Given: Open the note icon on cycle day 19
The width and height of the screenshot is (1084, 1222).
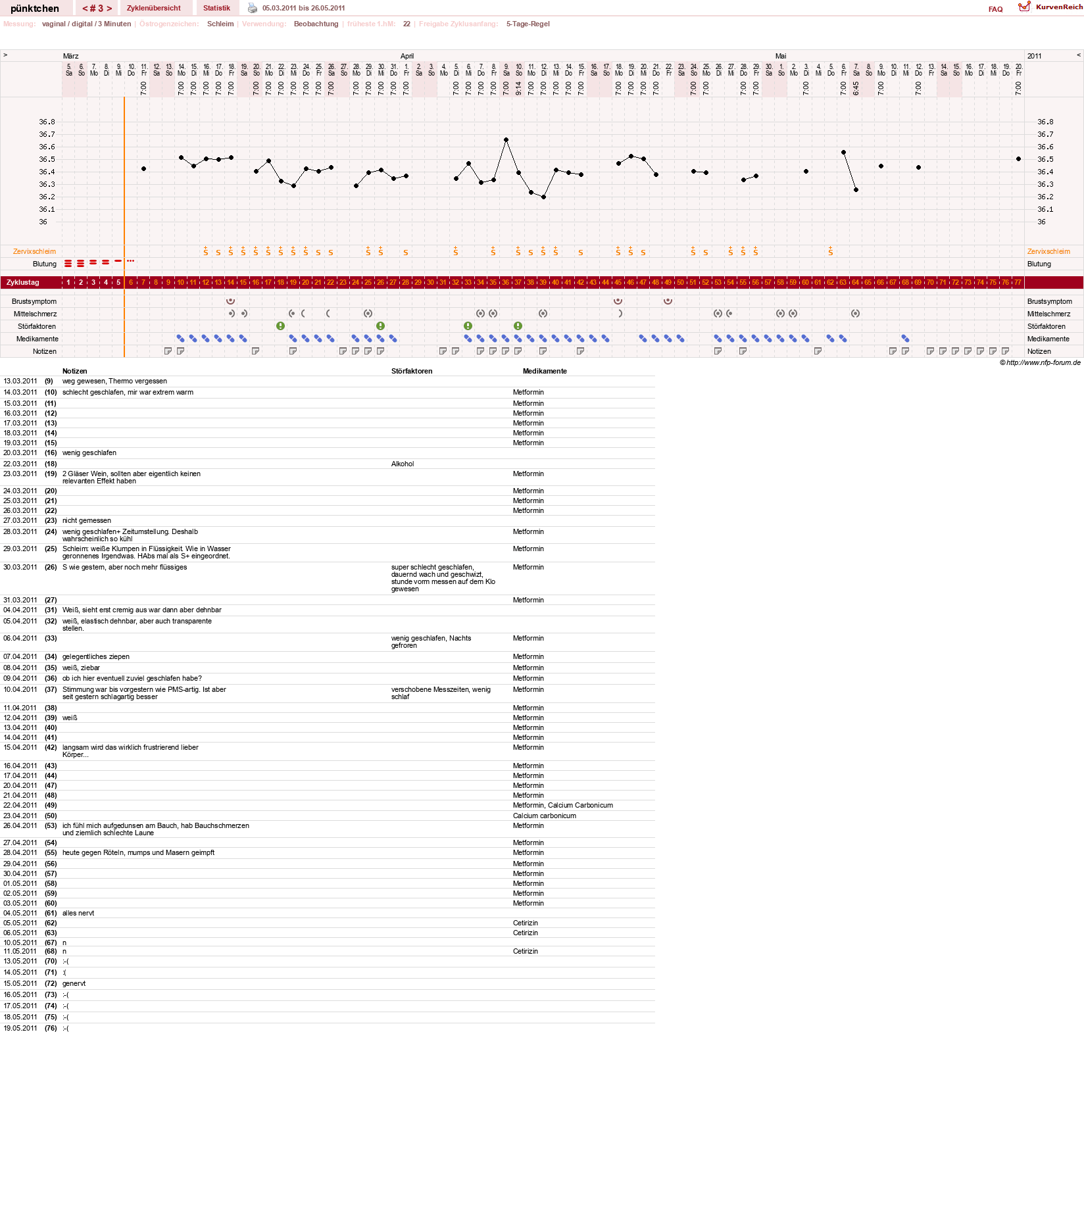Looking at the screenshot, I should point(293,351).
